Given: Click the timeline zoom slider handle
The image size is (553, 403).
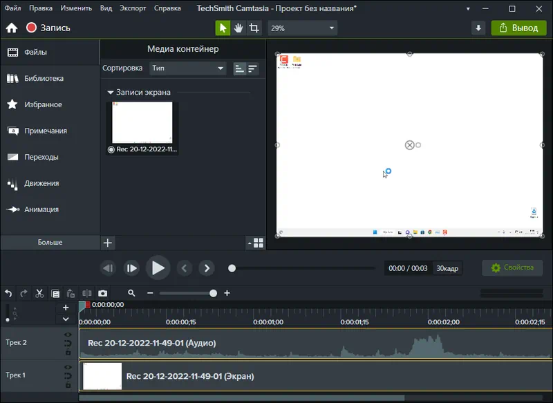Looking at the screenshot, I should tap(213, 293).
